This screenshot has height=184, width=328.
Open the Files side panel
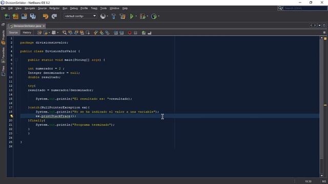pyautogui.click(x=3, y=71)
